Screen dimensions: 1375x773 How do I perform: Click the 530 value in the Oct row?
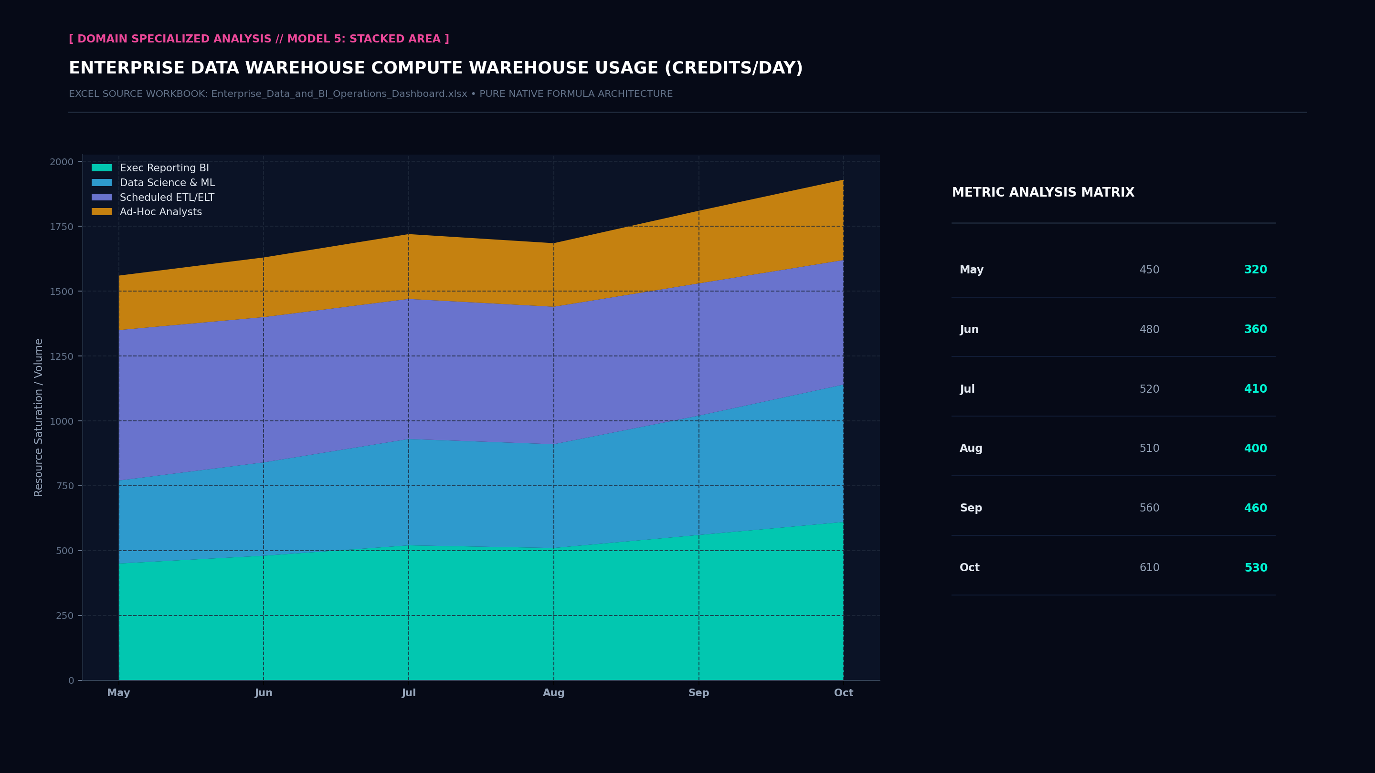1256,568
